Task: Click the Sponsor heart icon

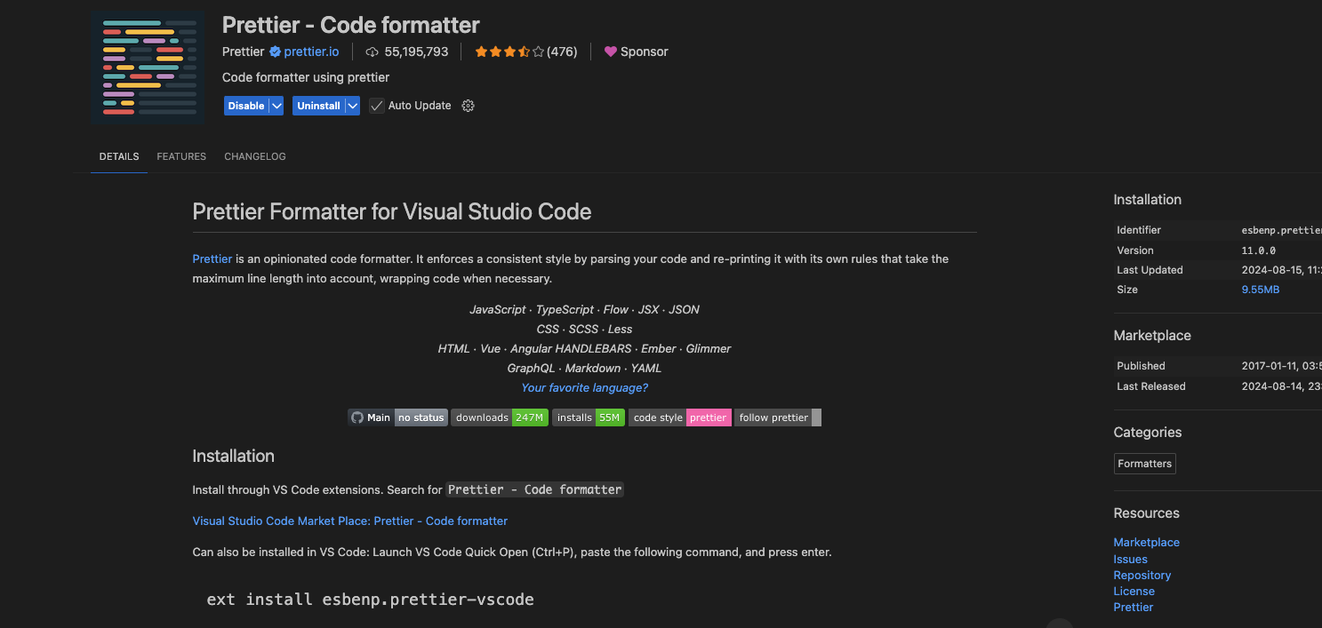Action: 610,52
